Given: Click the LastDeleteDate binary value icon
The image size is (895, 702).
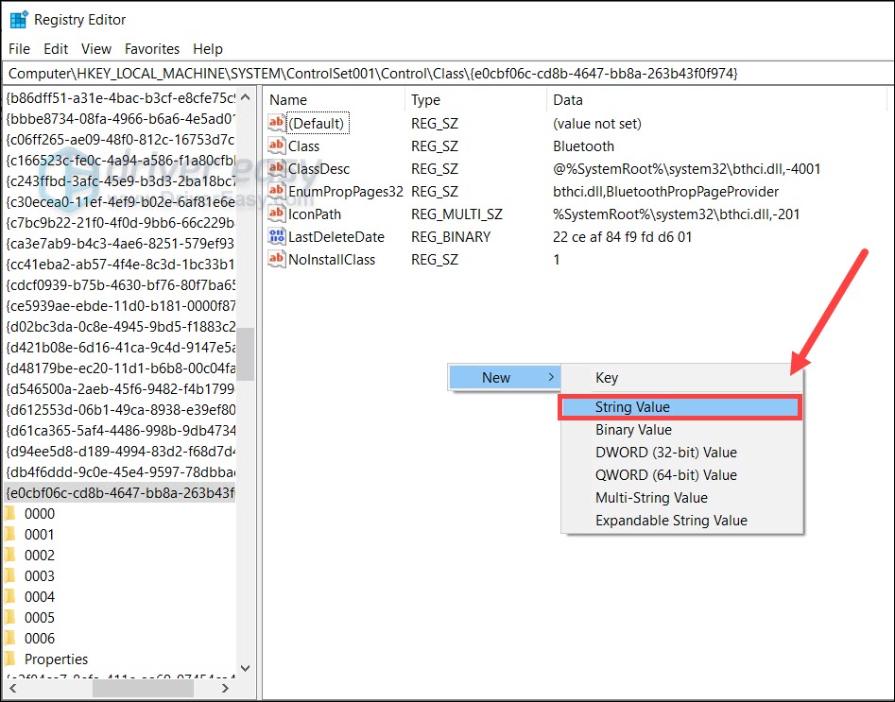Looking at the screenshot, I should pyautogui.click(x=277, y=236).
